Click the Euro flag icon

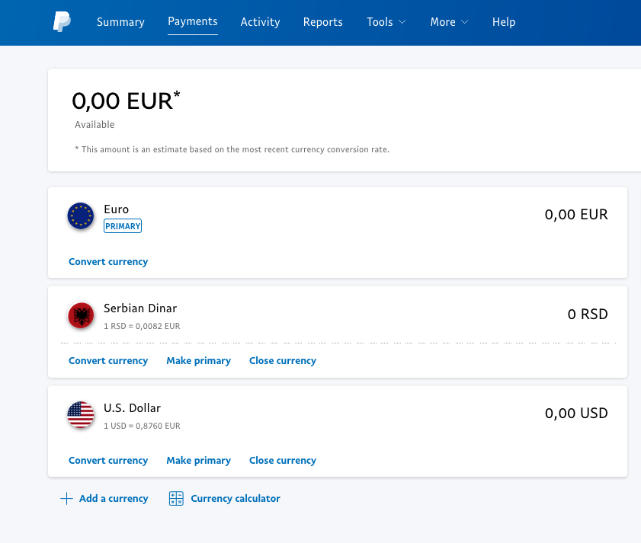81,216
